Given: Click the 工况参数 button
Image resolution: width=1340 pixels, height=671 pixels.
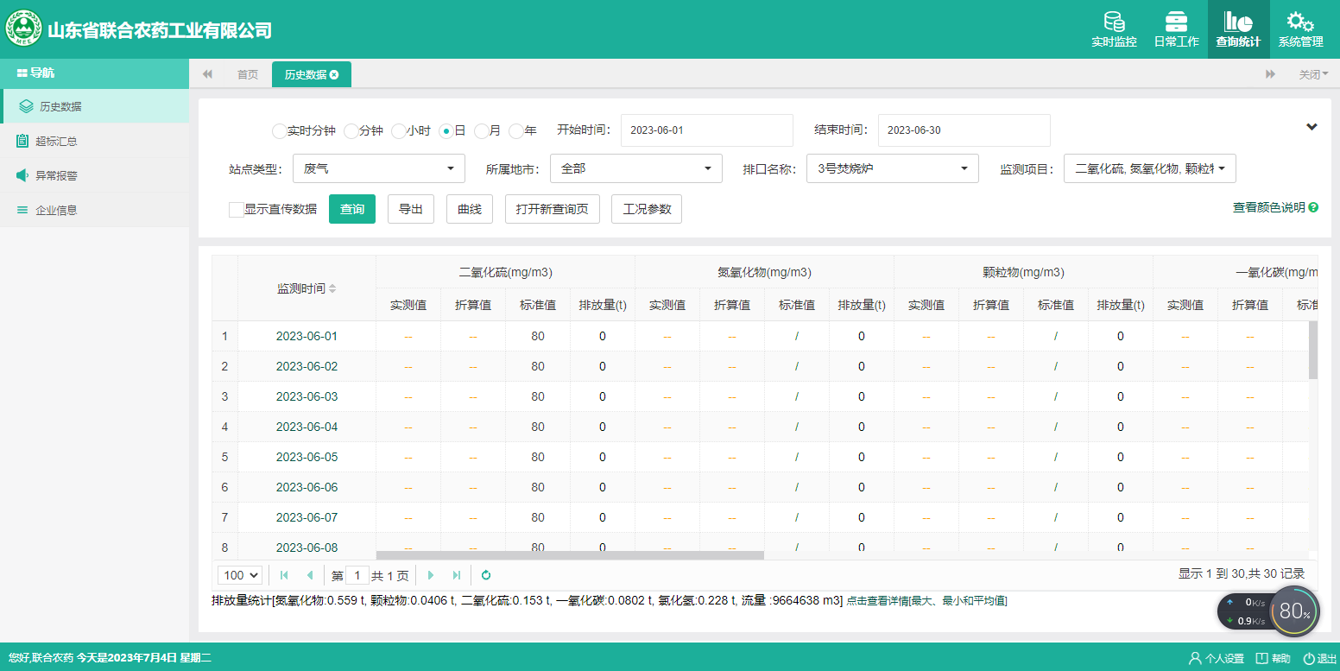Looking at the screenshot, I should [647, 209].
